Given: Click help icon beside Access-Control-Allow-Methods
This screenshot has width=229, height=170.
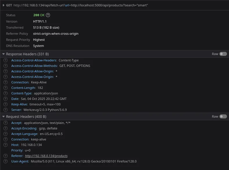Looking at the screenshot, I should (x=6, y=66).
